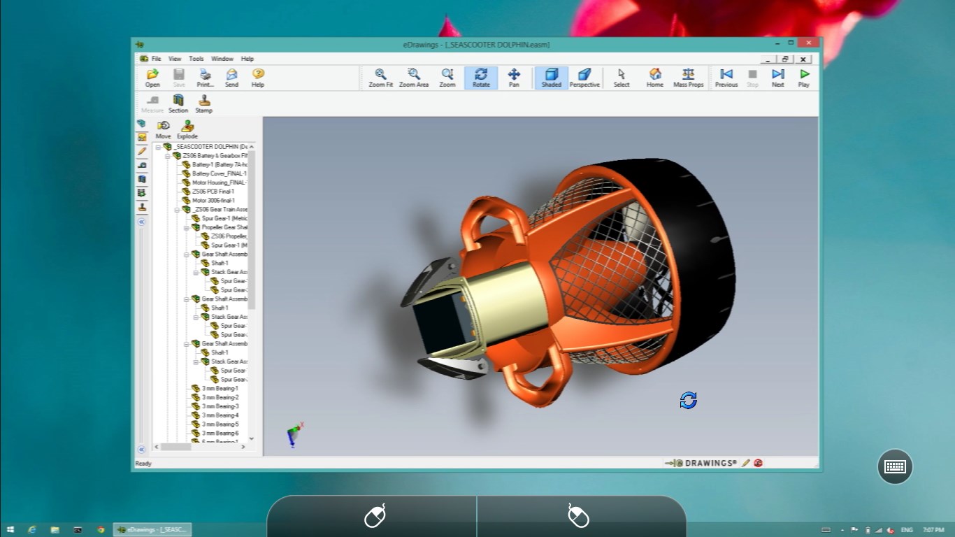Select the Zoom Area tool
The width and height of the screenshot is (955, 537).
coord(414,77)
